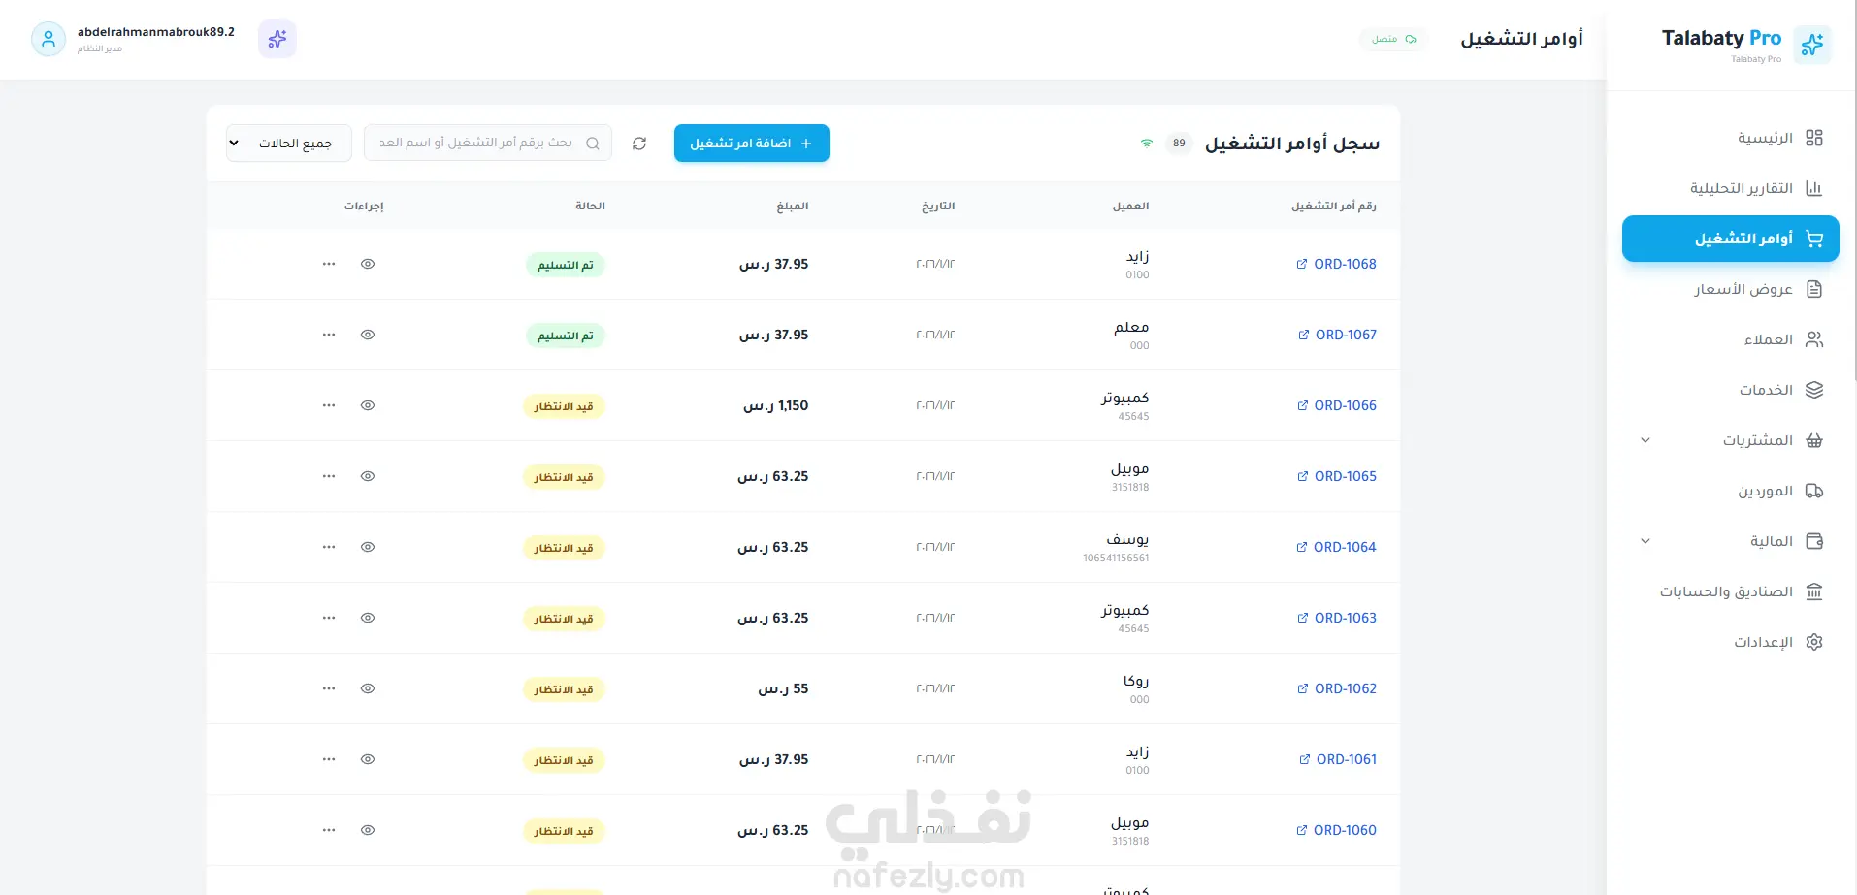The image size is (1857, 895).
Task: Click the المالية wallet icon
Action: pyautogui.click(x=1814, y=541)
